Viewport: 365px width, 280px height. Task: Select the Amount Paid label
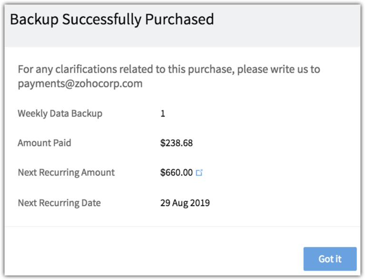point(44,143)
